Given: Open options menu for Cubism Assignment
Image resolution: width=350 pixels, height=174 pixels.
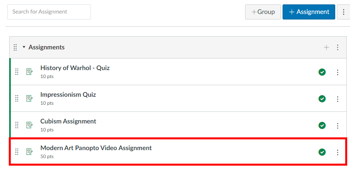Looking at the screenshot, I should pyautogui.click(x=338, y=125).
